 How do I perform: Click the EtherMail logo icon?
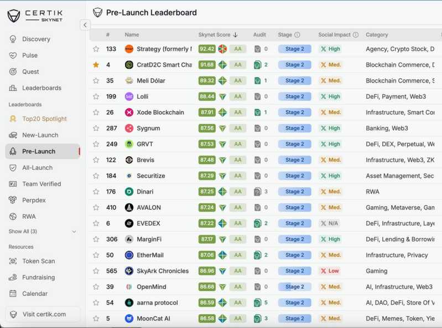coord(129,255)
